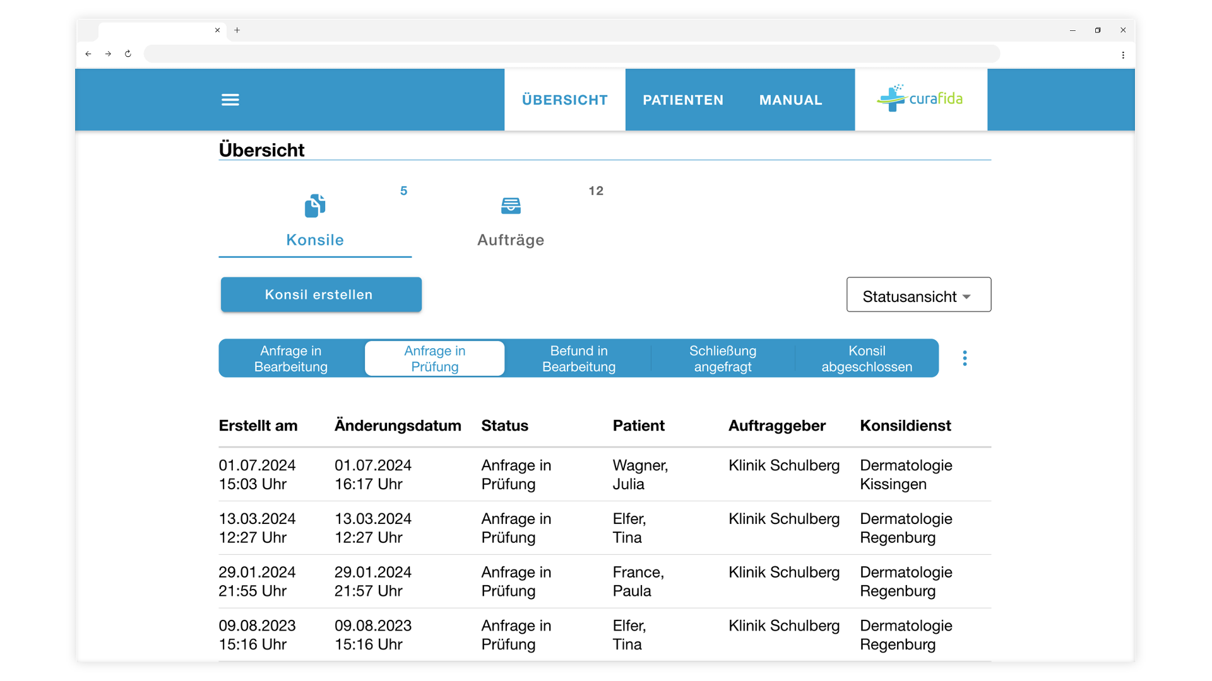Viewport: 1212px width, 681px height.
Task: Click the Konsile documents icon
Action: 315,206
